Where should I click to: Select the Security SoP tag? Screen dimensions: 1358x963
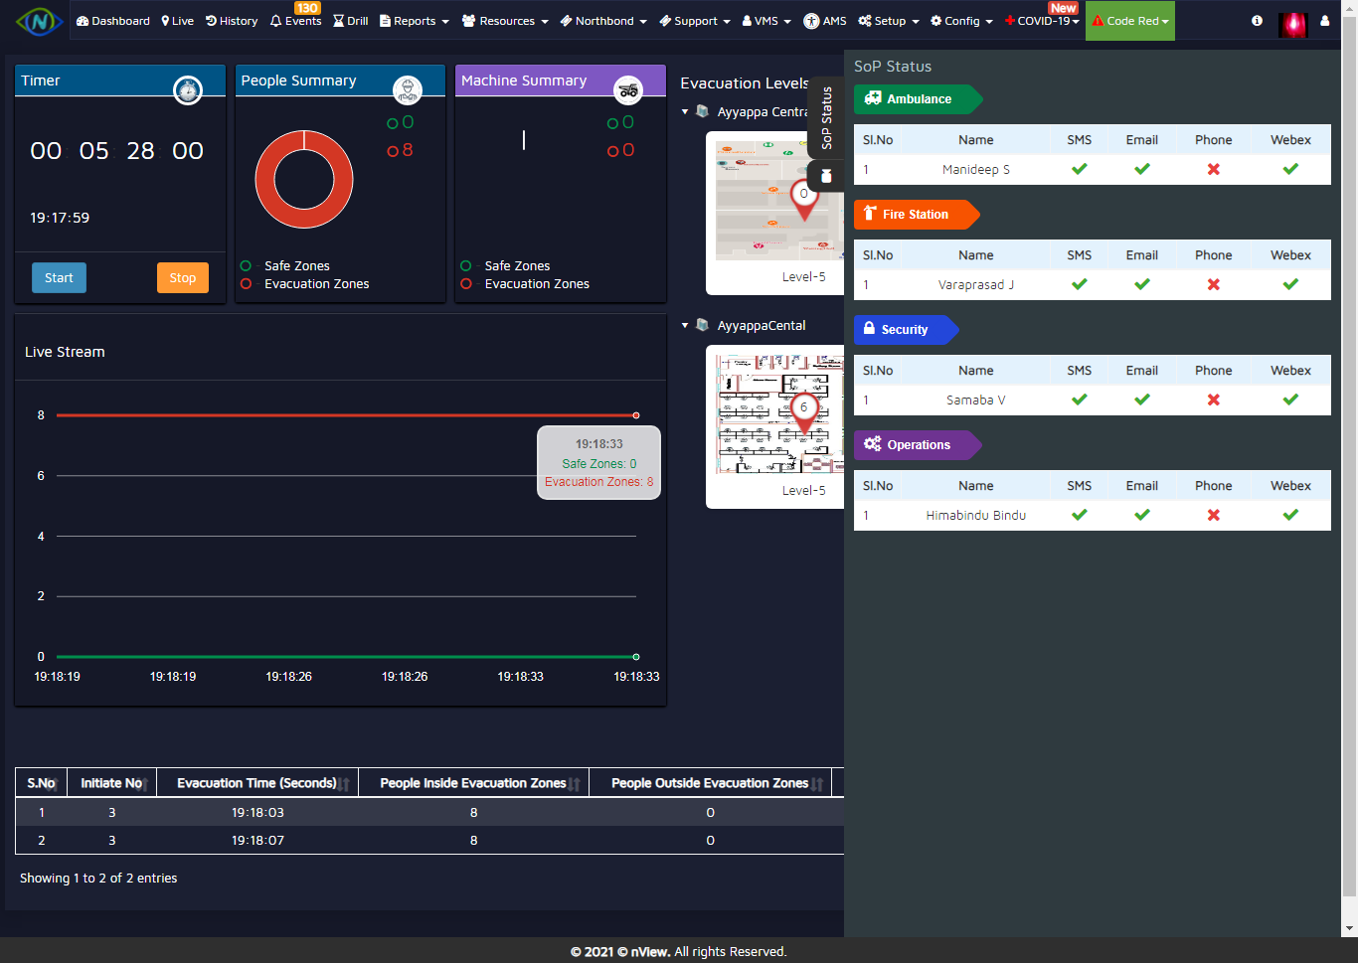tap(906, 330)
